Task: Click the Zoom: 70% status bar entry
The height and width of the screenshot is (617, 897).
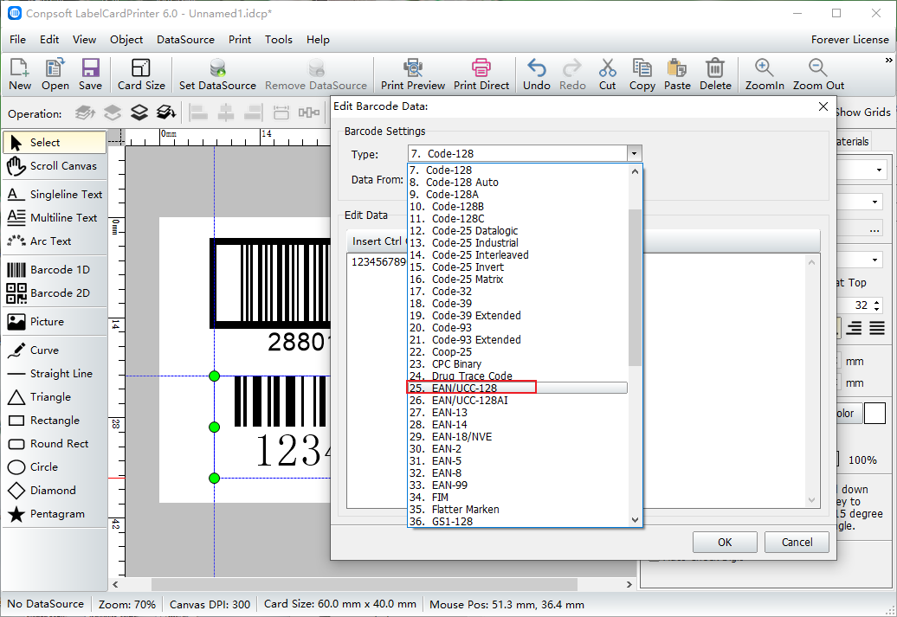Action: click(x=127, y=604)
